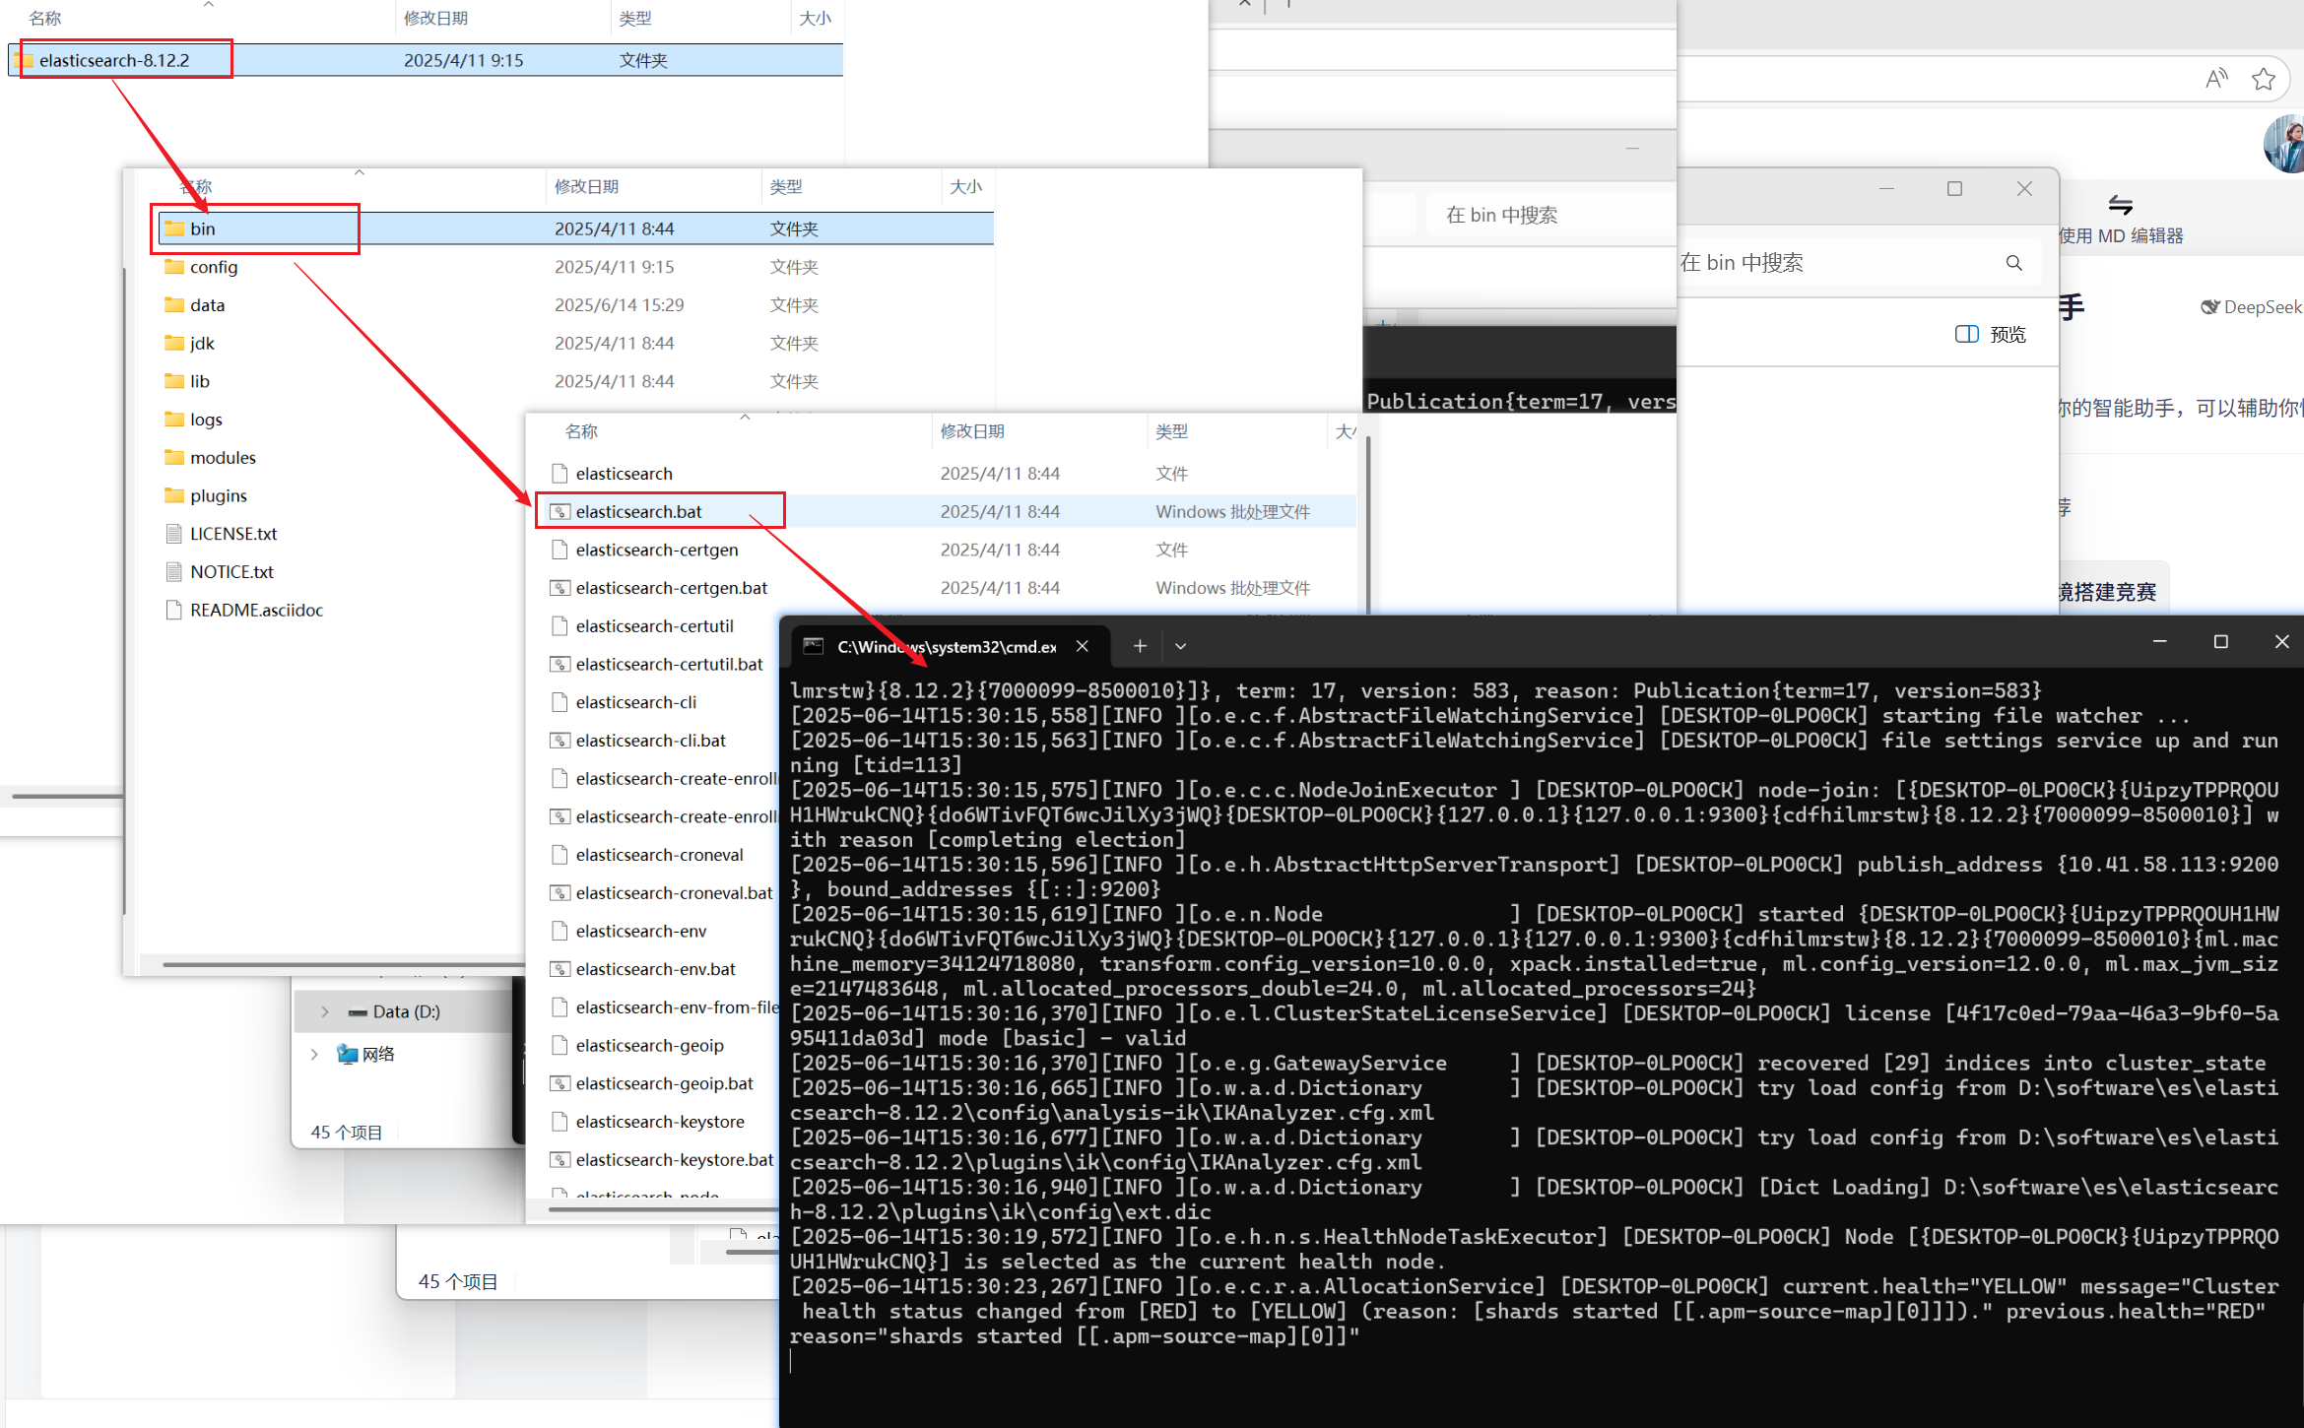Viewport: 2304px width, 1428px height.
Task: Click the MD editor switch icon
Action: point(2120,205)
